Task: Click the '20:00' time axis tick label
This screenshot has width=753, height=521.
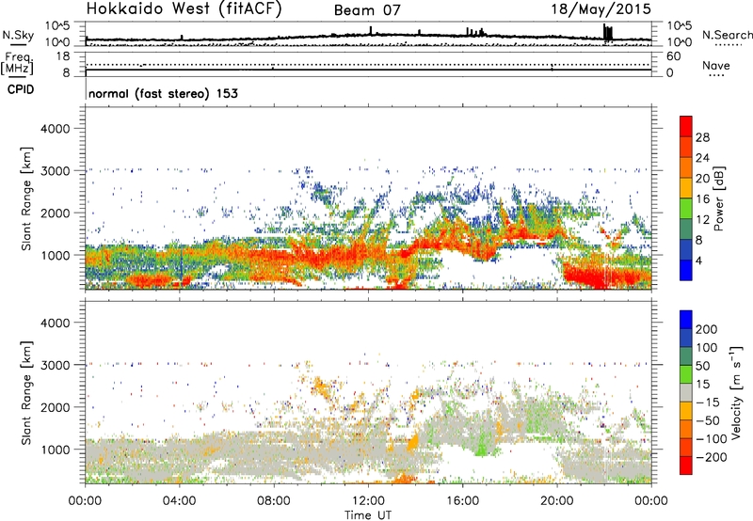Action: [556, 501]
